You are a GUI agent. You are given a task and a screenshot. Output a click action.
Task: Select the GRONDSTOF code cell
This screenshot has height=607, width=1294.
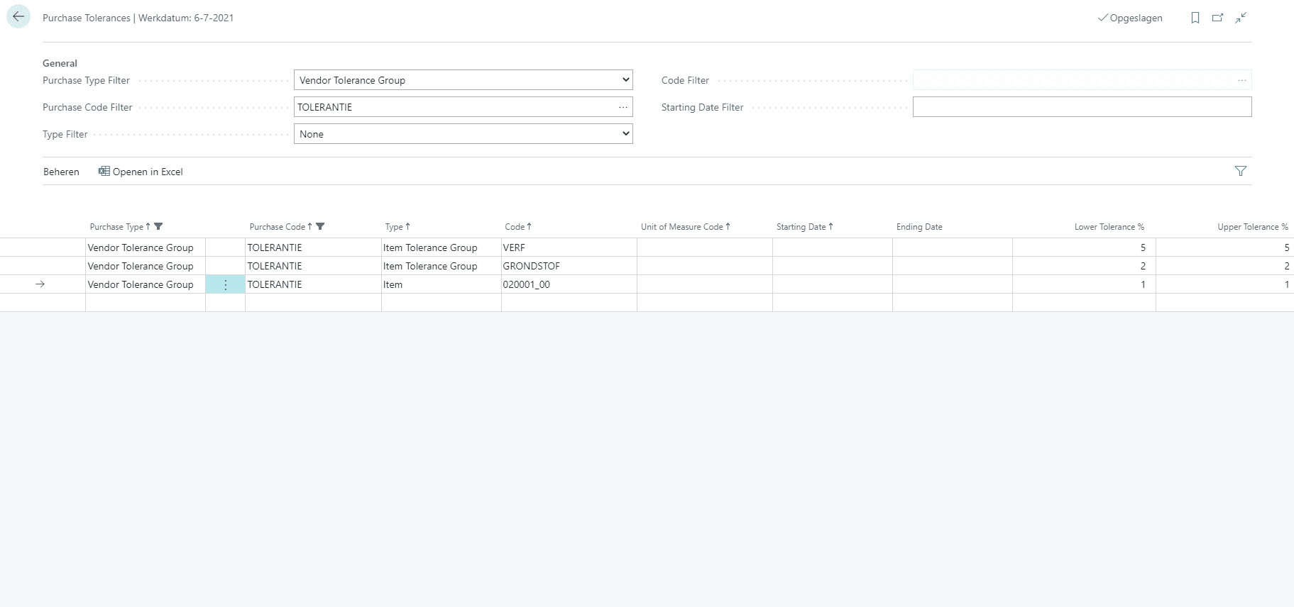pos(568,266)
